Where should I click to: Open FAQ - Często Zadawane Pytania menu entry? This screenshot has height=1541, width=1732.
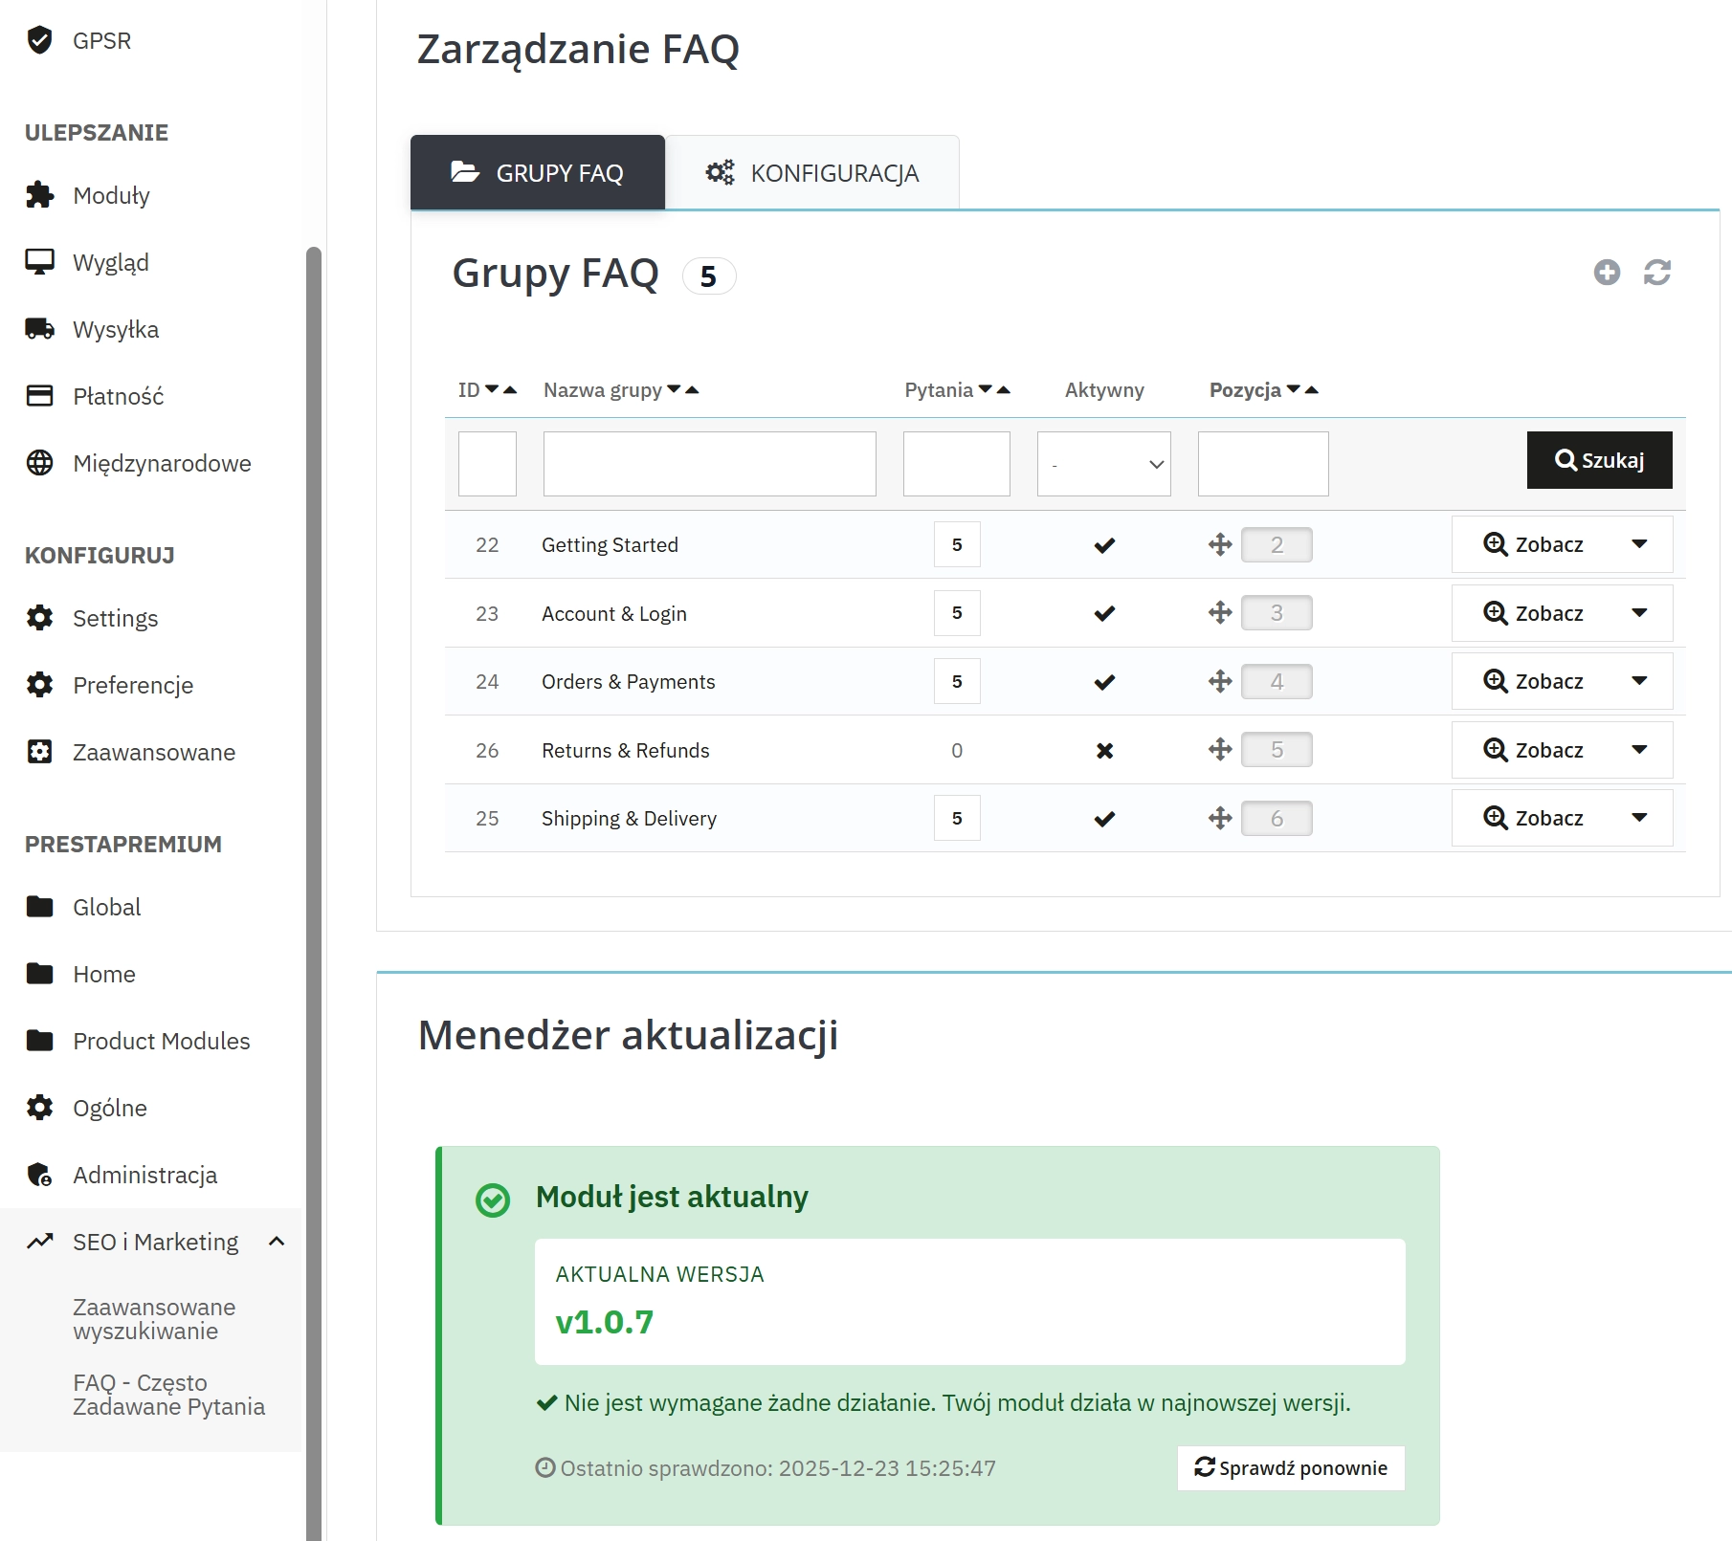[168, 1395]
